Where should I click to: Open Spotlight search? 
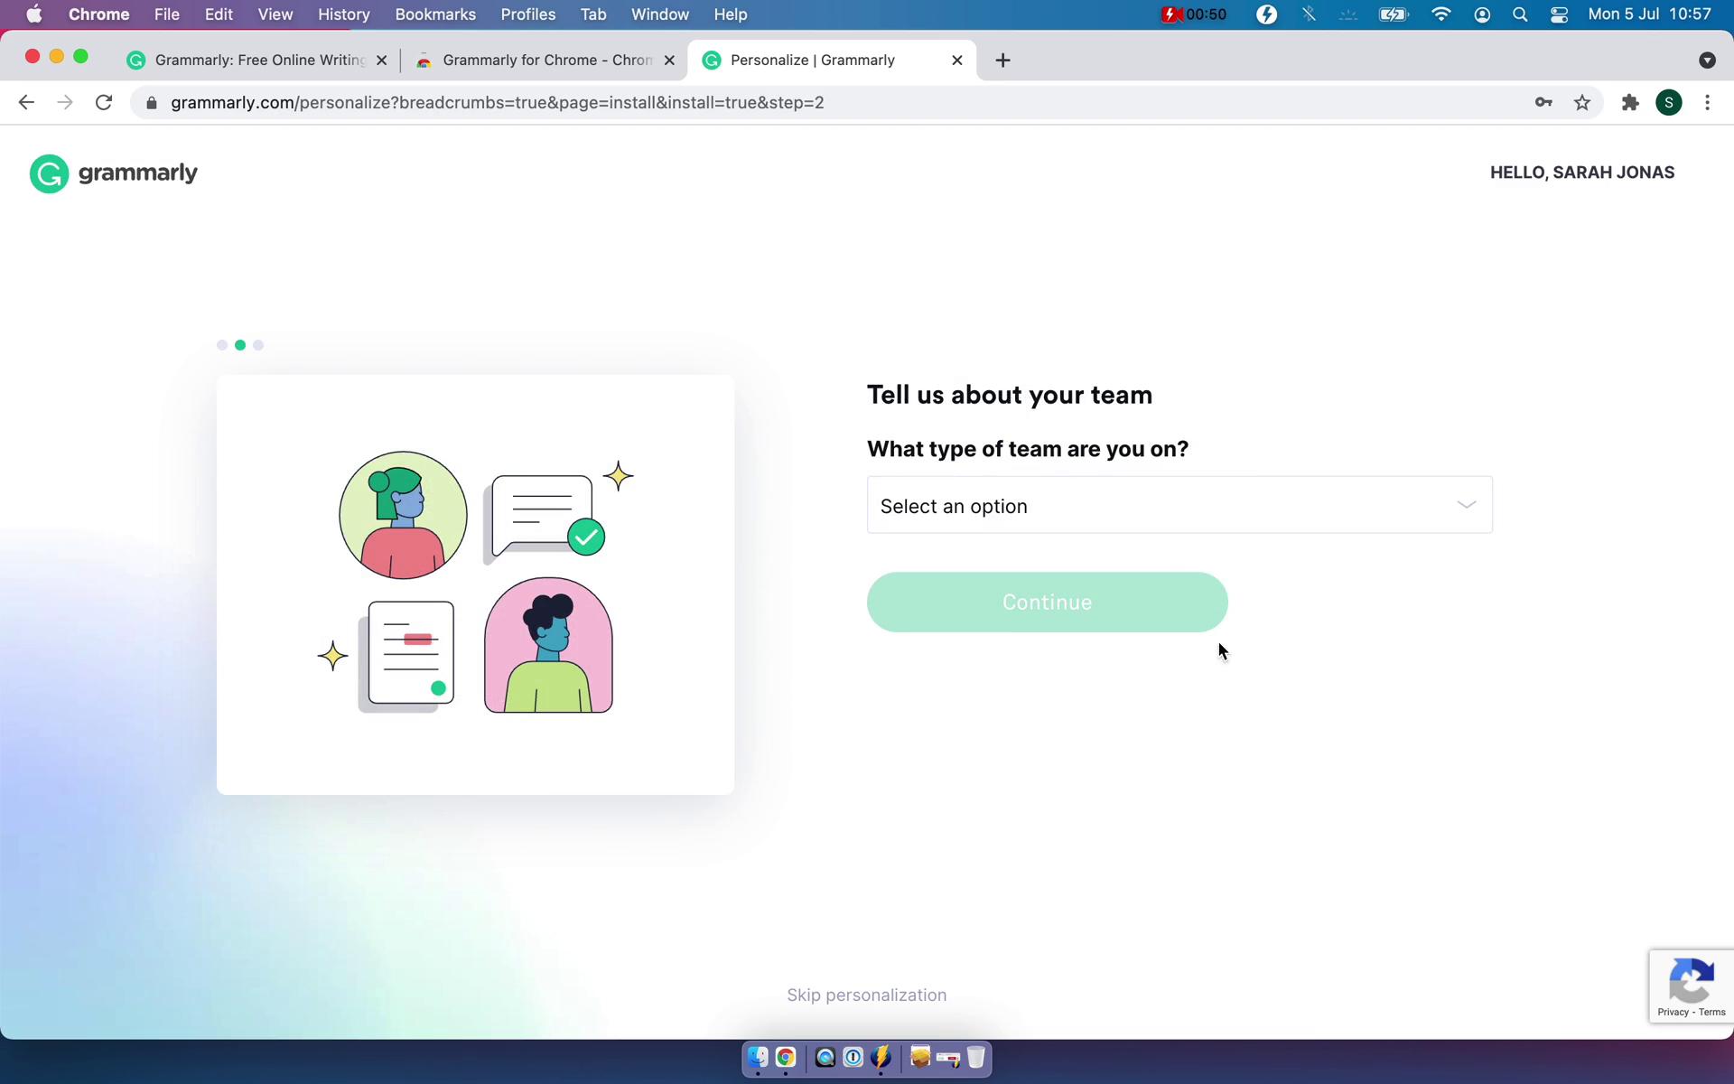pyautogui.click(x=1520, y=14)
